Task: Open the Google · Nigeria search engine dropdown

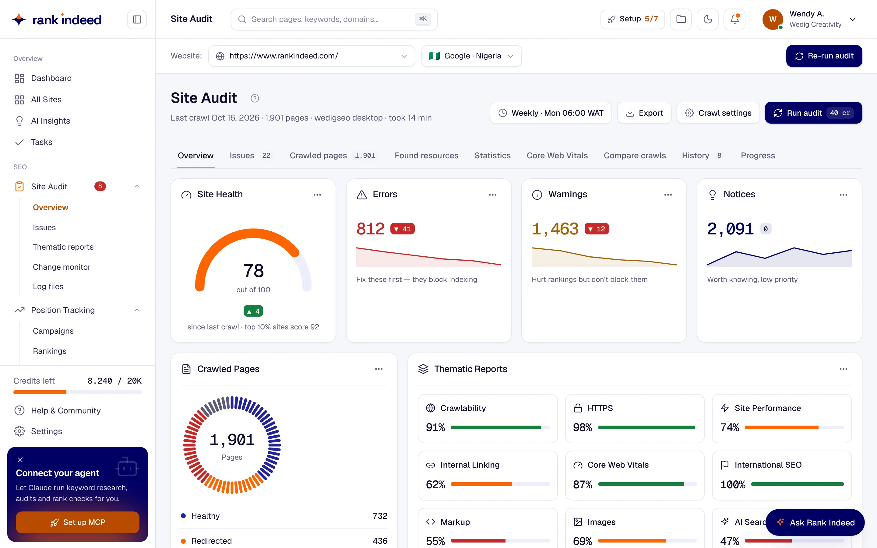Action: 471,56
